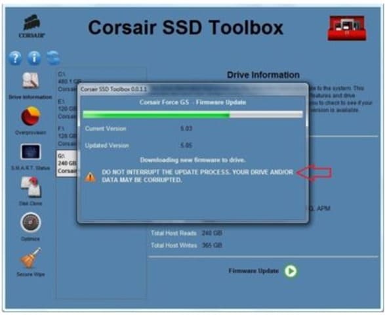The image size is (385, 315).
Task: Click the Total Host Reads value
Action: tap(212, 233)
